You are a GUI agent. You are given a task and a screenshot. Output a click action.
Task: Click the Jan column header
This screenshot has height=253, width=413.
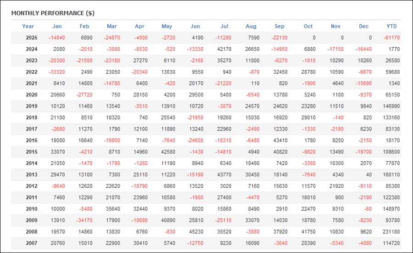coord(57,26)
